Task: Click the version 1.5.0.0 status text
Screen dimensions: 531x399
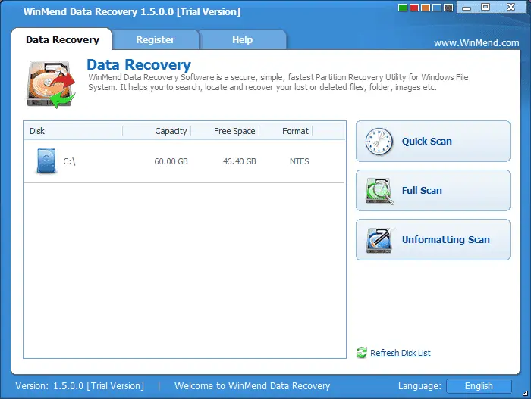Action: [80, 386]
